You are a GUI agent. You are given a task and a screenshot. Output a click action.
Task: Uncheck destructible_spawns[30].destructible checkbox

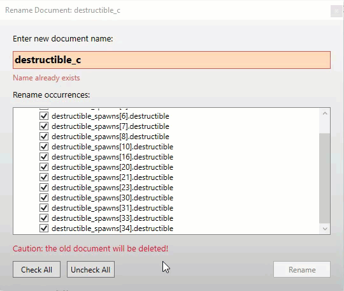pos(44,198)
